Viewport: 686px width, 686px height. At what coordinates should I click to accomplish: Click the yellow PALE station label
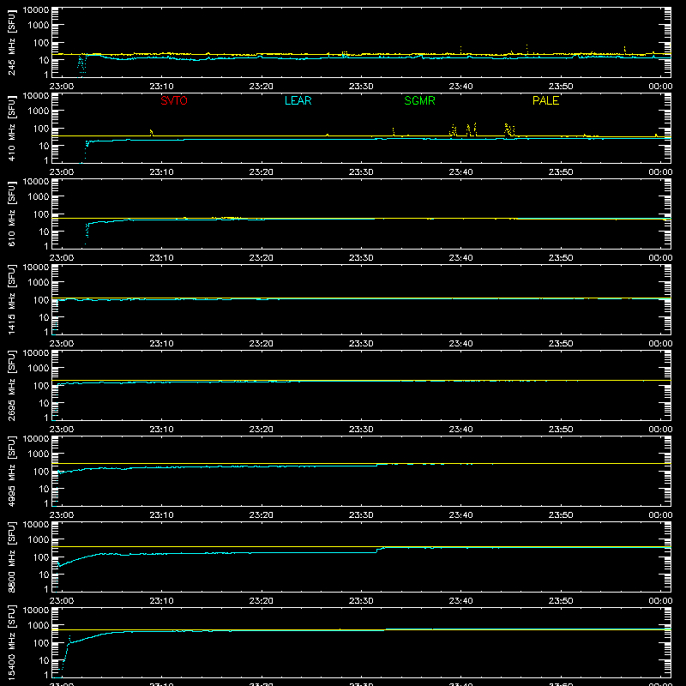tap(545, 100)
